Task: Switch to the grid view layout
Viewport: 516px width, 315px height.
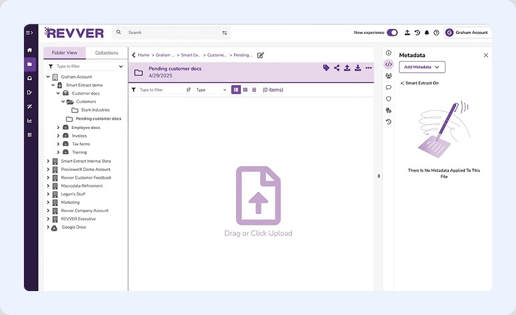Action: click(245, 90)
